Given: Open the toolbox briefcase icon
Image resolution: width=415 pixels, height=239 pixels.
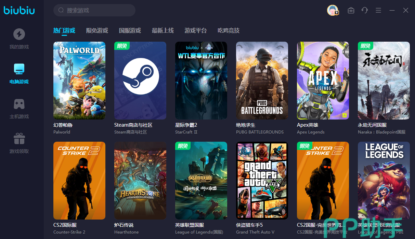Looking at the screenshot, I should 351,10.
